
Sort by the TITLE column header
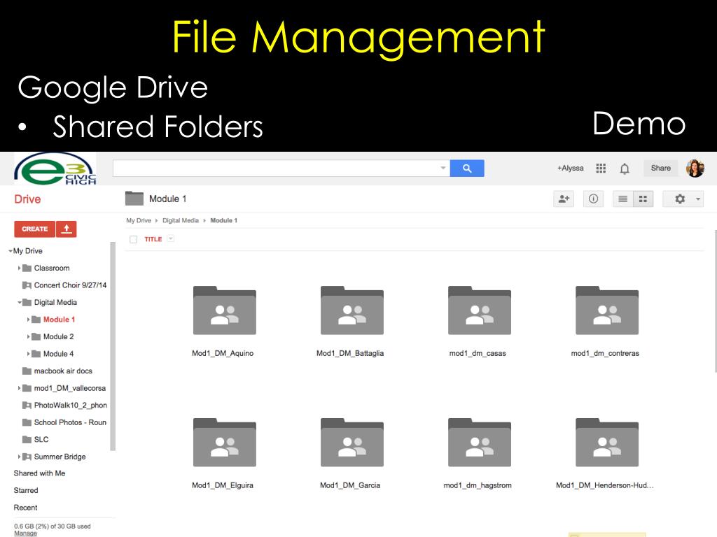[153, 239]
